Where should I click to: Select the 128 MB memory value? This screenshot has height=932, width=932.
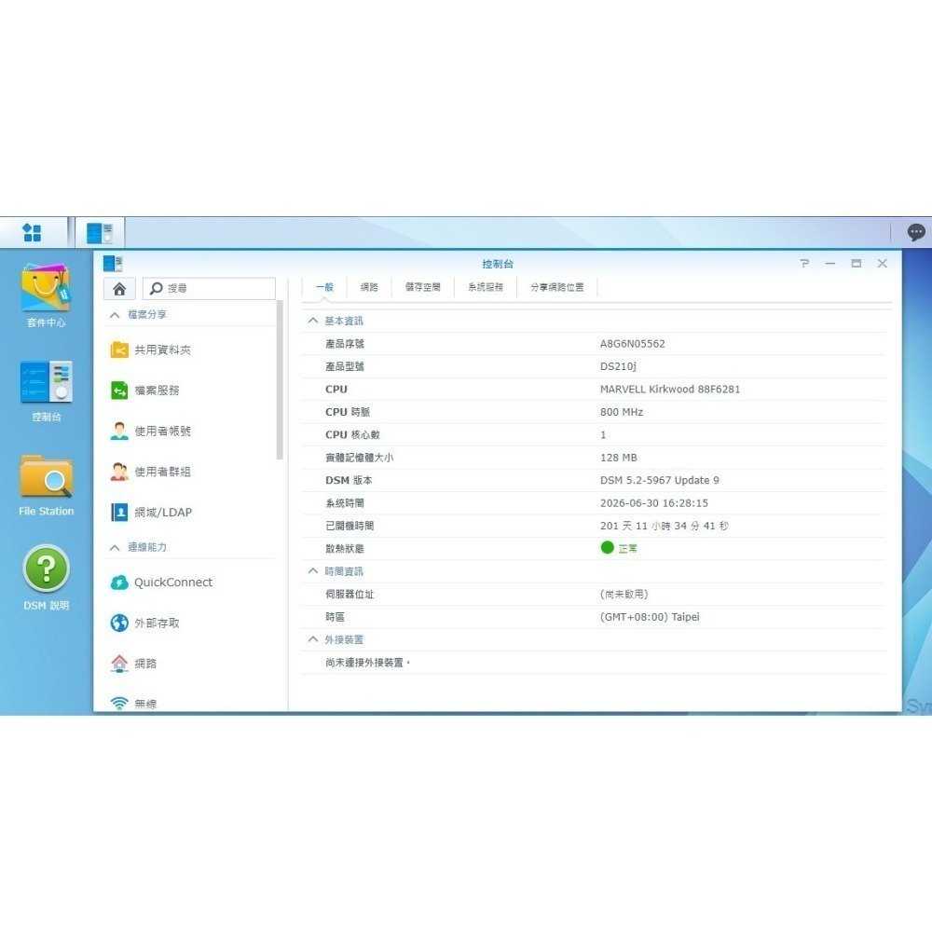tap(619, 458)
